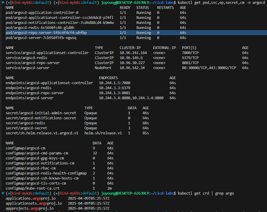Viewport: 267px width, 212px height.
Task: Click configmap/argocd-notifications-cm
Action: point(40,163)
